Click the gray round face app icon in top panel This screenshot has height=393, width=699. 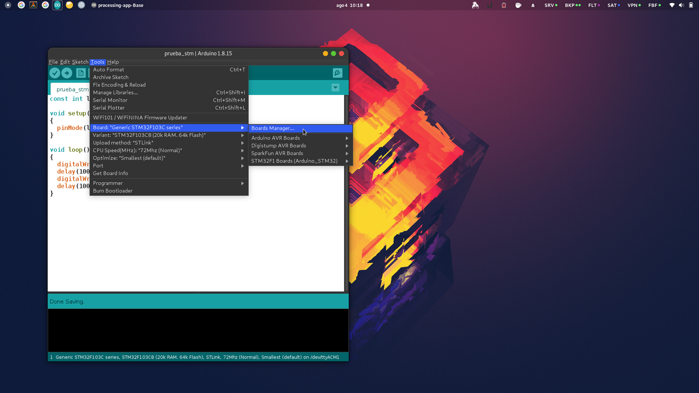[x=81, y=5]
